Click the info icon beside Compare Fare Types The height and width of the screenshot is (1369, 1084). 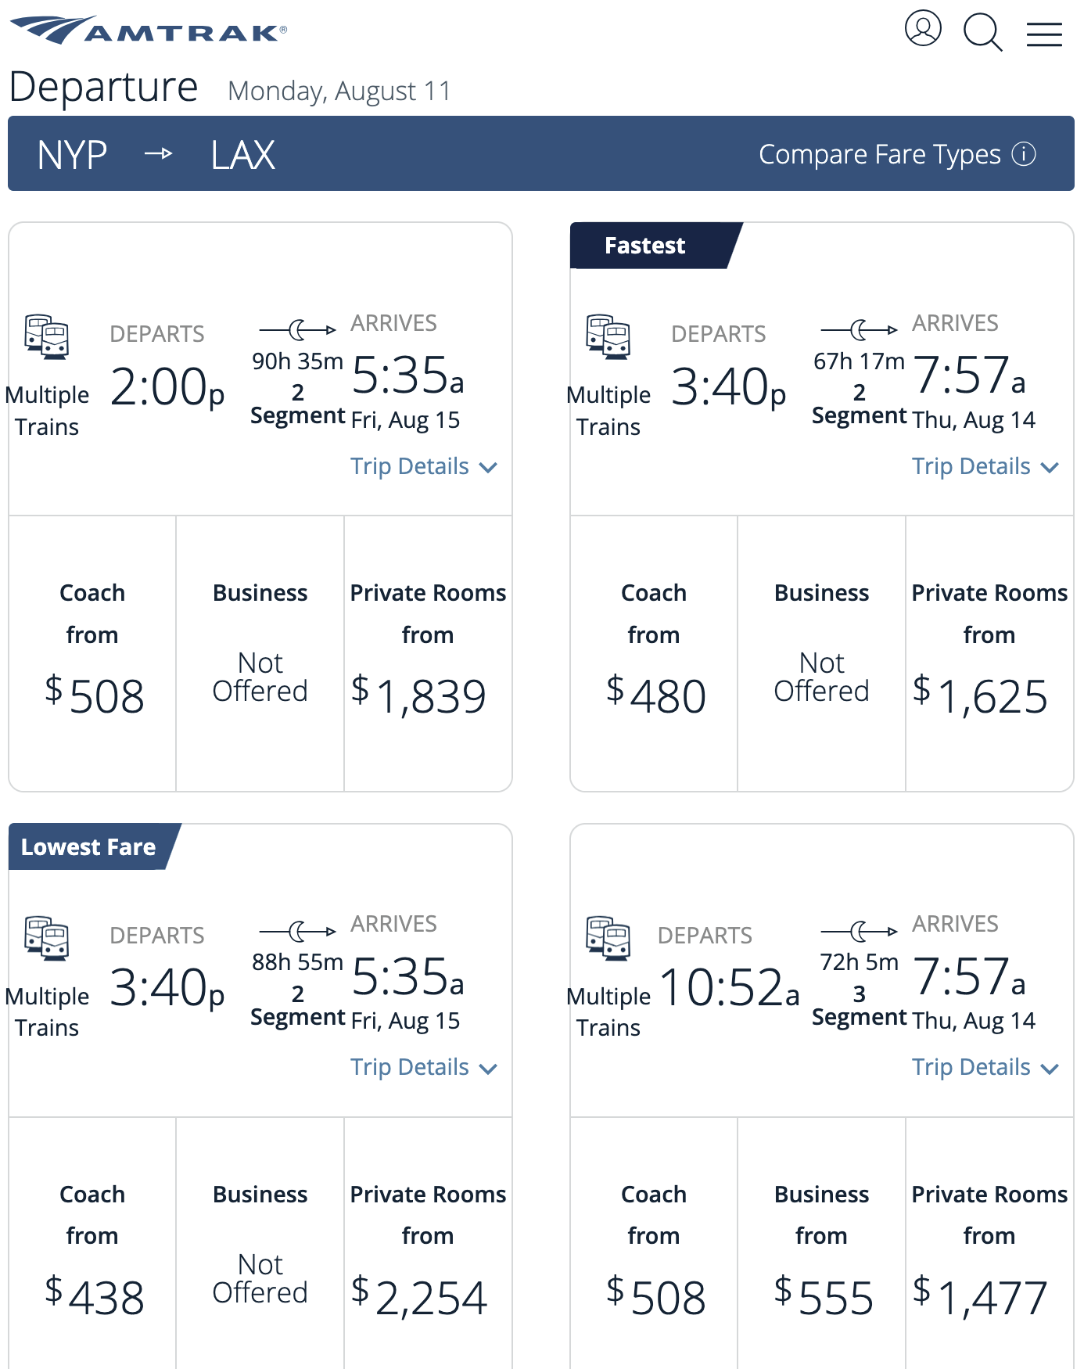click(1024, 154)
